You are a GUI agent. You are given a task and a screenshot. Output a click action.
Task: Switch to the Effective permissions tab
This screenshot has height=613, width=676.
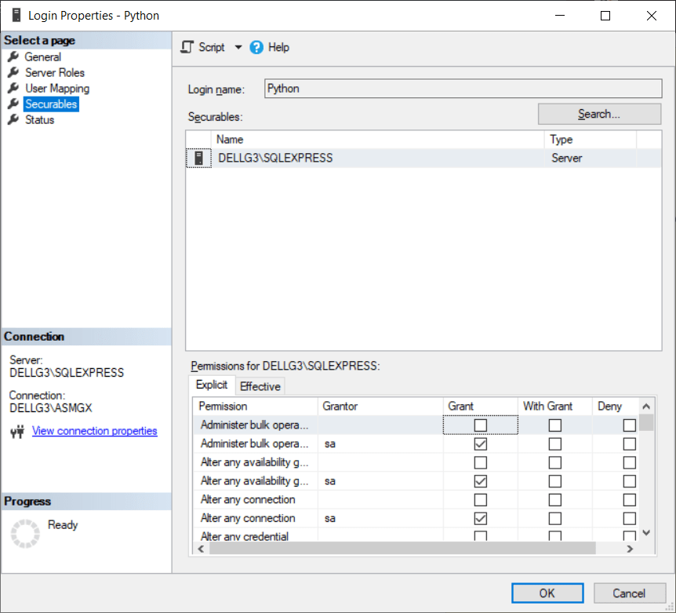[260, 386]
